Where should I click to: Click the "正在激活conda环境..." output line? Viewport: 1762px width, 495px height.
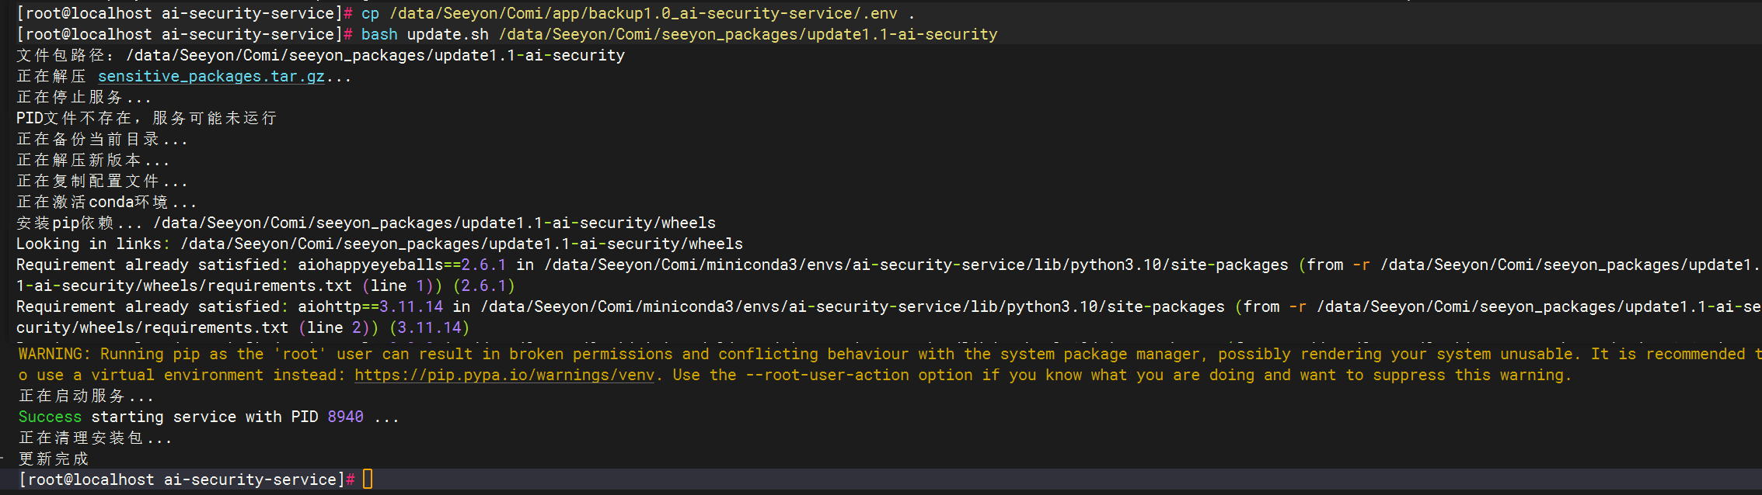point(106,202)
